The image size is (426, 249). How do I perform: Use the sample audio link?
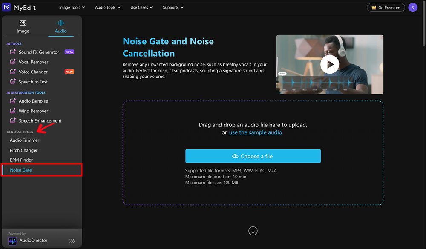click(x=255, y=132)
